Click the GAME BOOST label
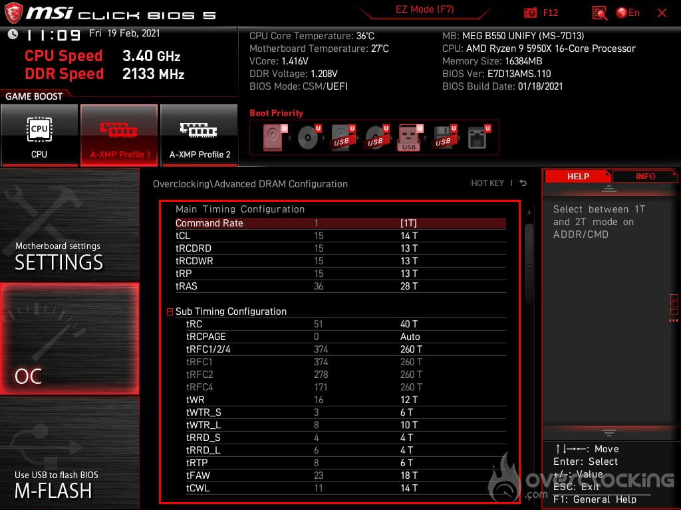 [34, 96]
